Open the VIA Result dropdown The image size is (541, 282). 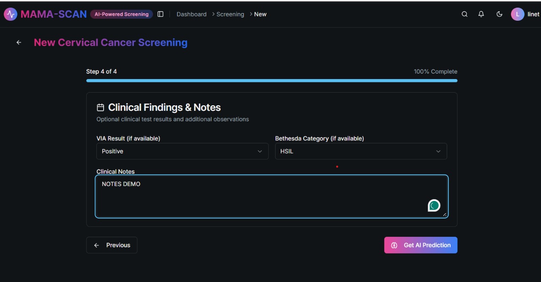pos(182,151)
